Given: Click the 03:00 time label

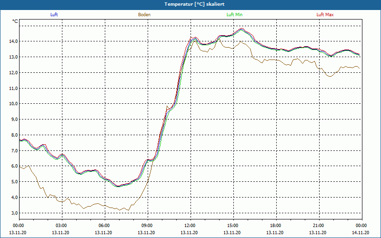Looking at the screenshot, I should pos(62,226).
